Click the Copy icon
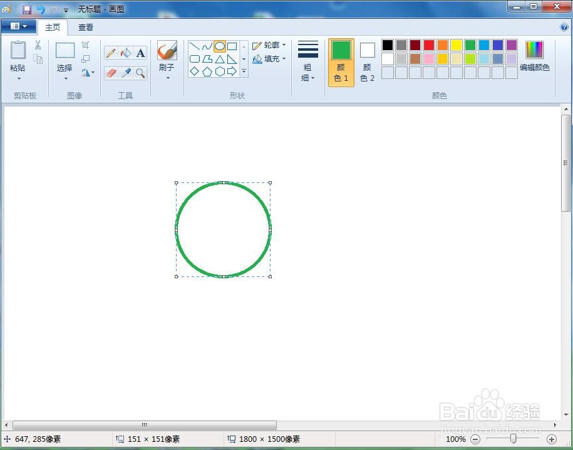 (x=38, y=59)
